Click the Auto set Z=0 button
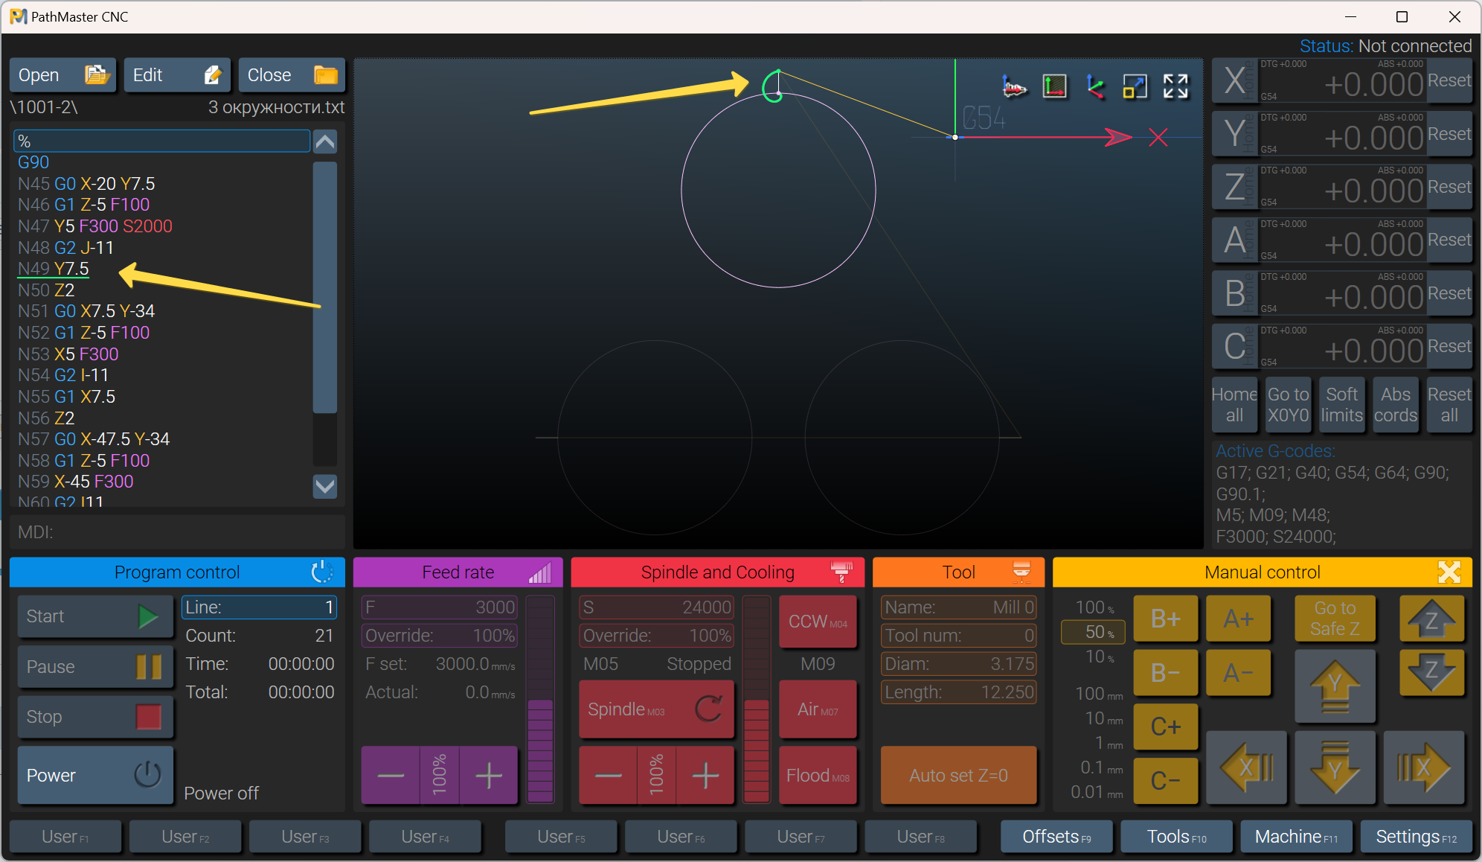1482x862 pixels. (958, 776)
